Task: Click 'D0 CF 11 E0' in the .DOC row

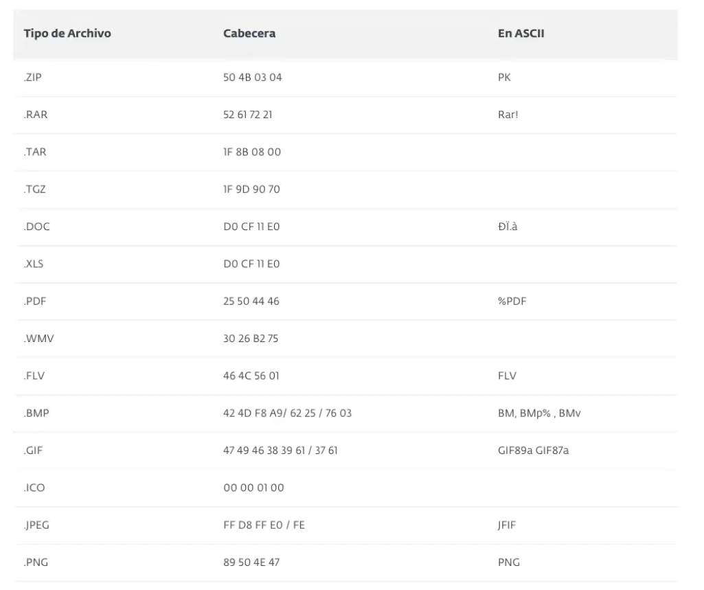Action: (251, 226)
